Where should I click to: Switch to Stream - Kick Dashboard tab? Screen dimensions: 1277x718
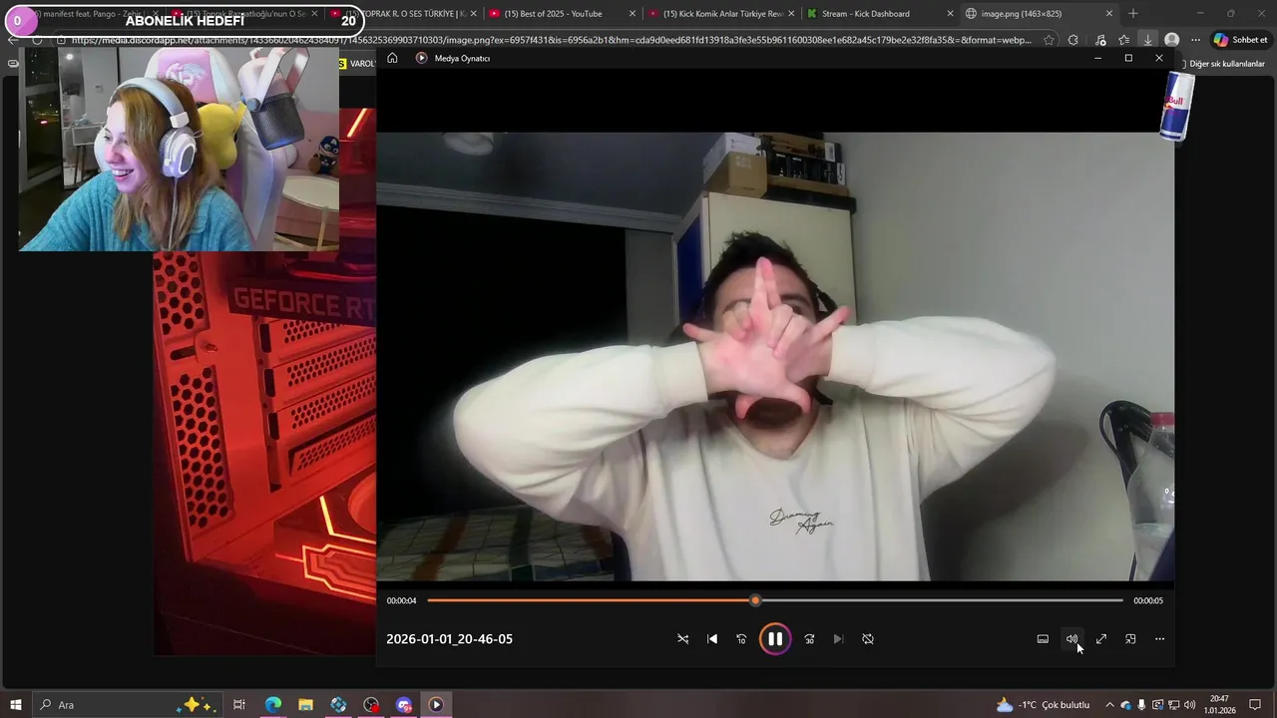click(x=880, y=14)
